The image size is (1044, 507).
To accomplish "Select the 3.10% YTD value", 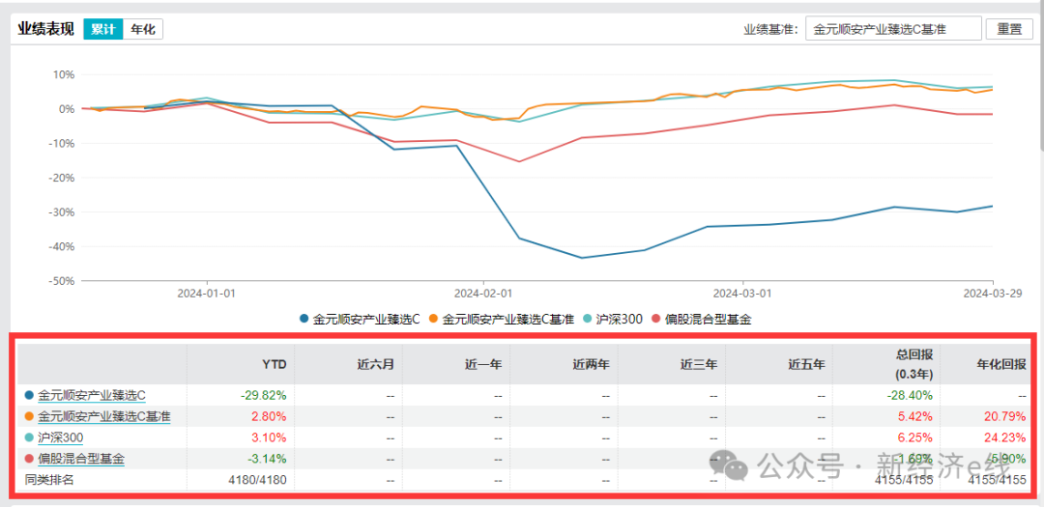I will (x=269, y=437).
